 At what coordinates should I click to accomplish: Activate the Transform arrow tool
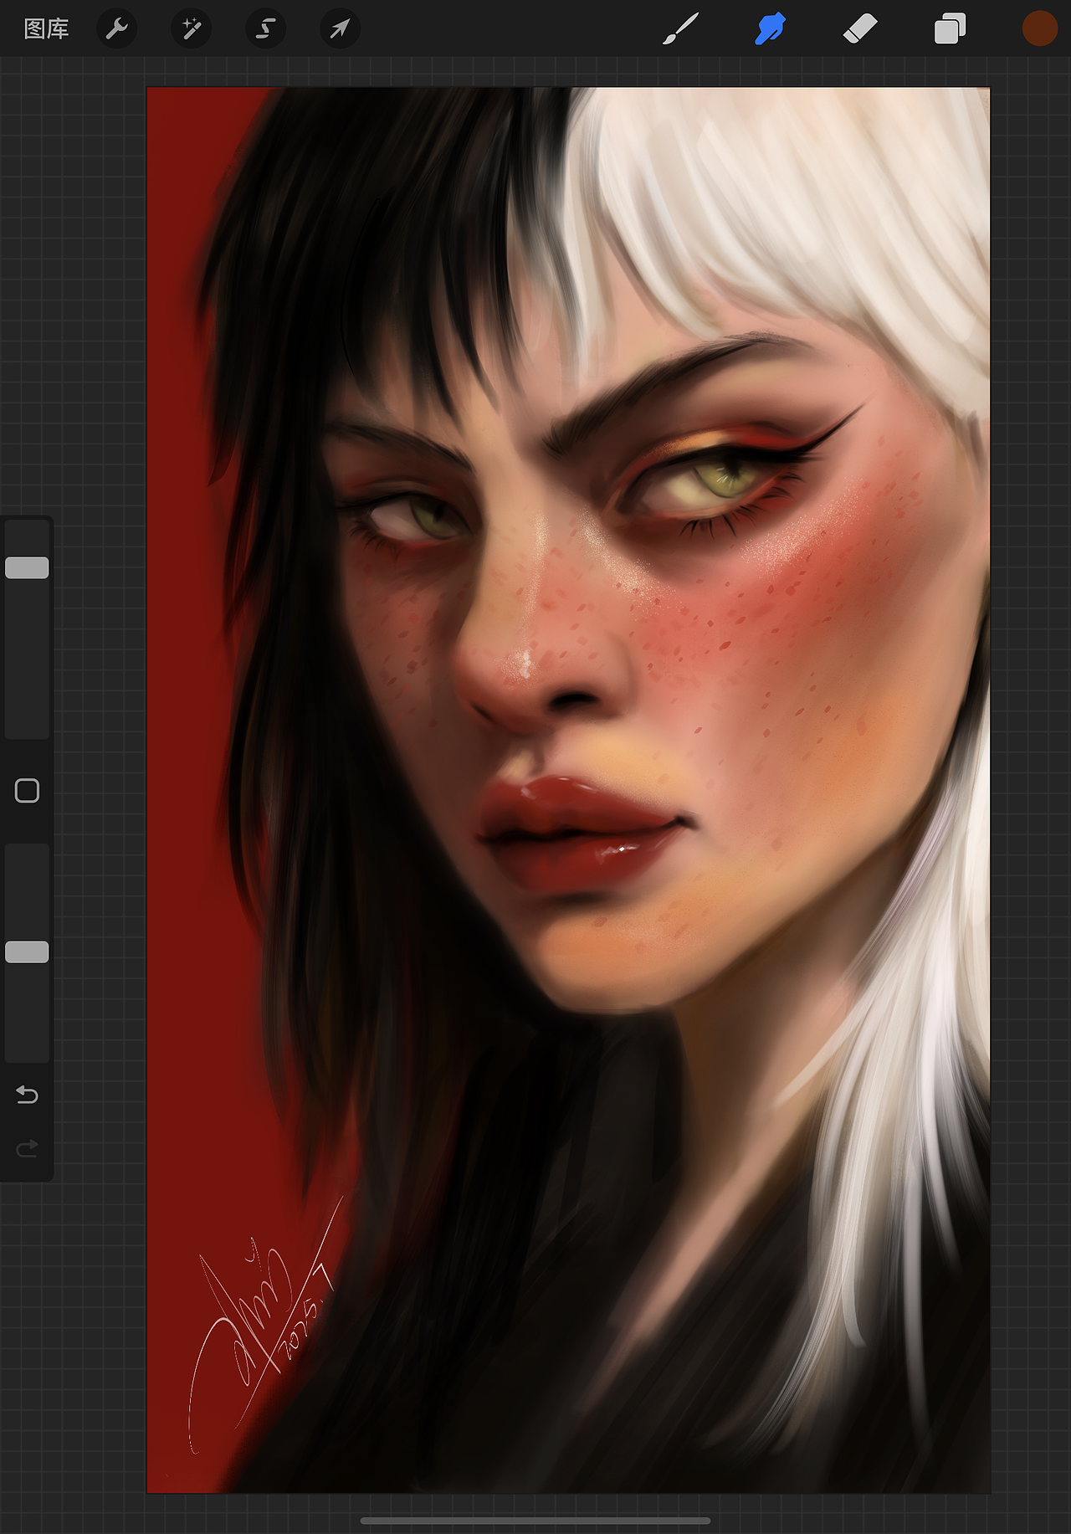(340, 29)
